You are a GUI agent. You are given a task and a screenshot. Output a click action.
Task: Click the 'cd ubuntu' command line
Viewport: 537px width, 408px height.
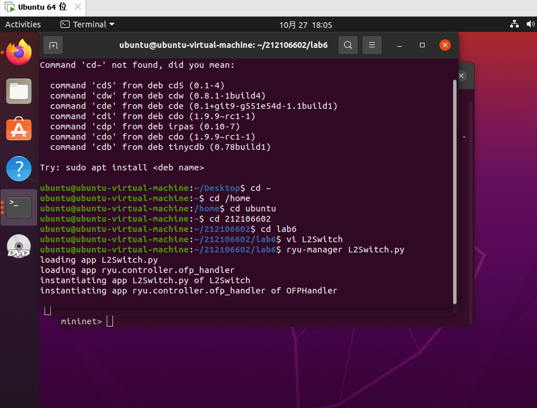coord(158,209)
